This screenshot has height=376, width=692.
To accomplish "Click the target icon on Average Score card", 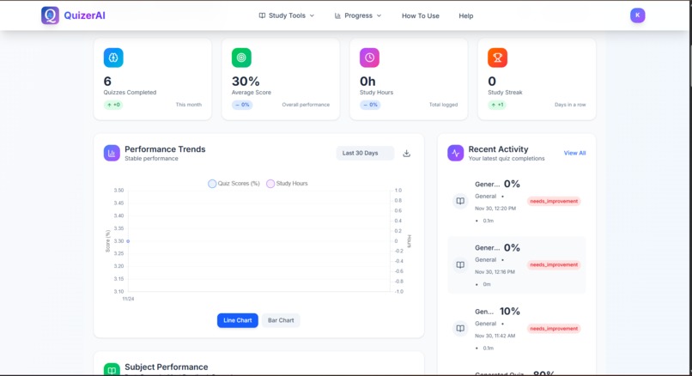I will point(241,58).
